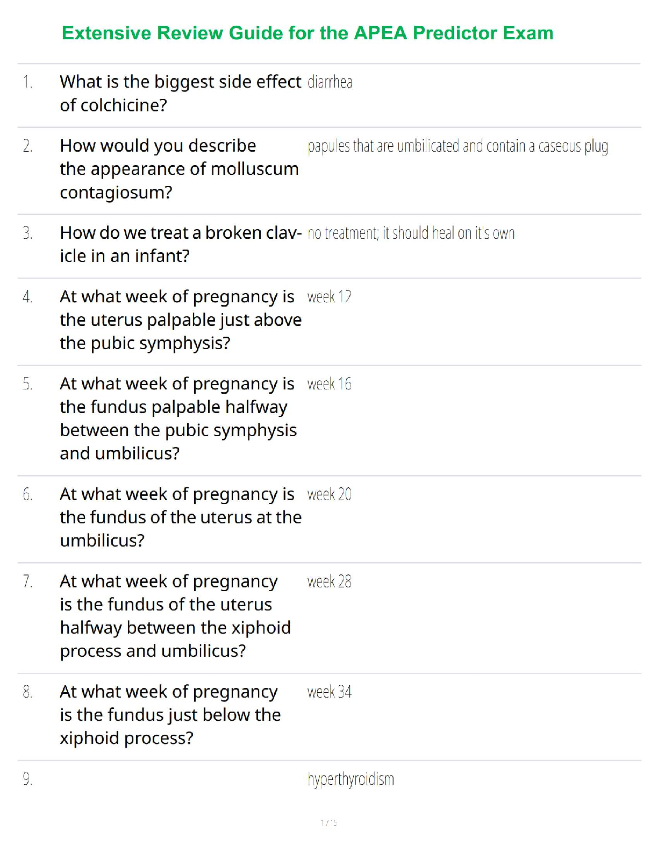The width and height of the screenshot is (658, 852).
Task: Click the fundus halfway pubic symphysis question
Action: tap(178, 418)
